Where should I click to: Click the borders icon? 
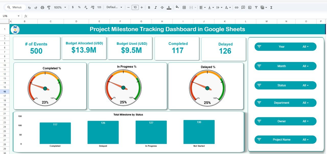[x=184, y=7]
